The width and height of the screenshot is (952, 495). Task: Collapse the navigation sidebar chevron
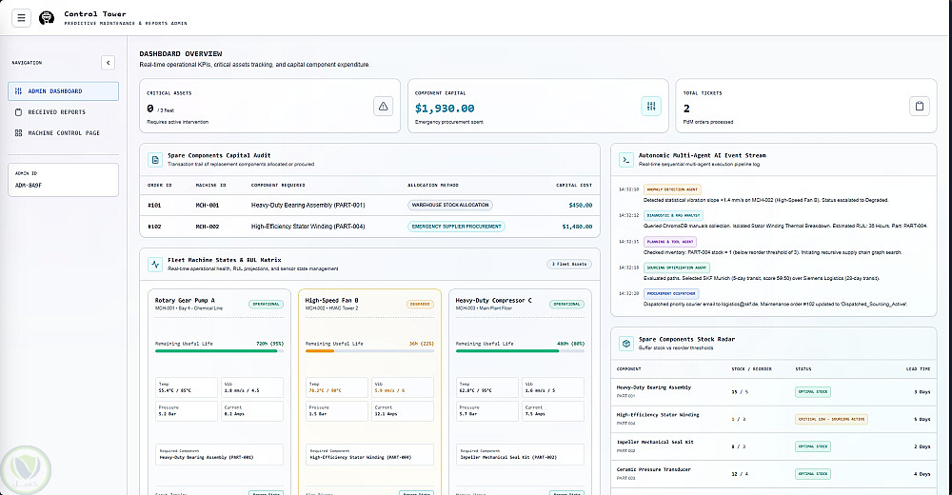click(x=109, y=63)
